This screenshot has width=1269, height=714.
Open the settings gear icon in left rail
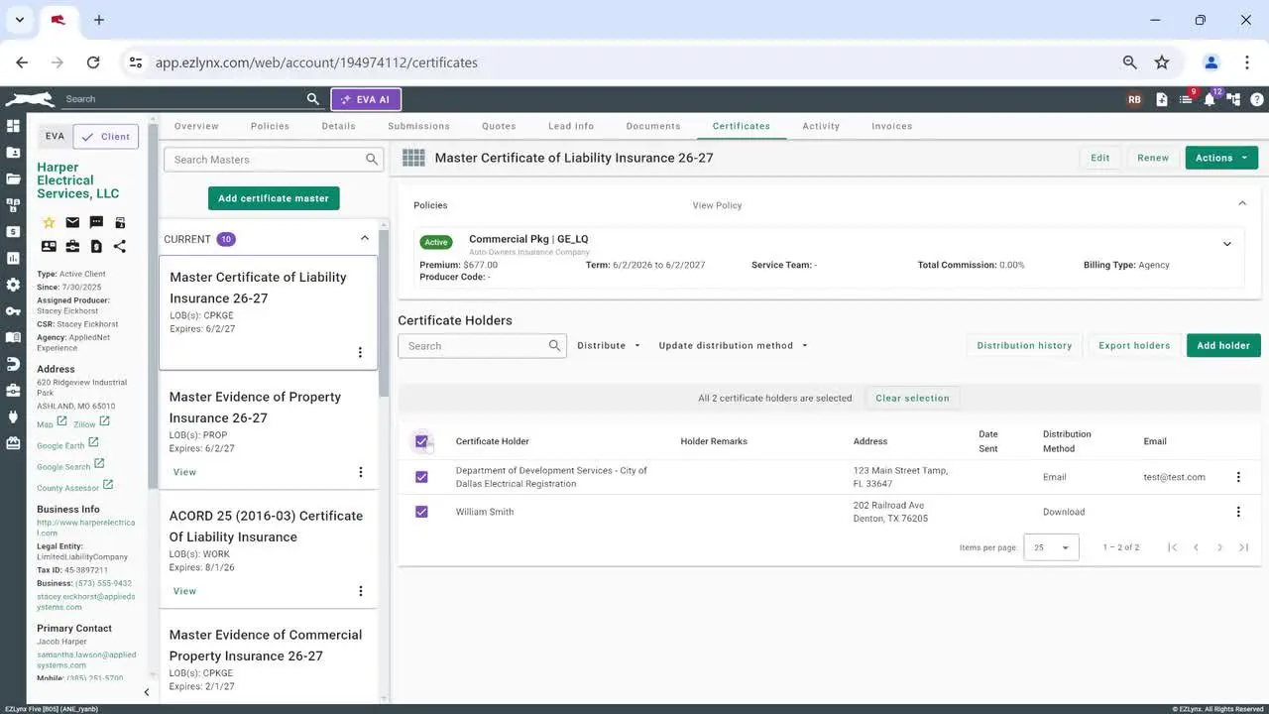point(13,285)
